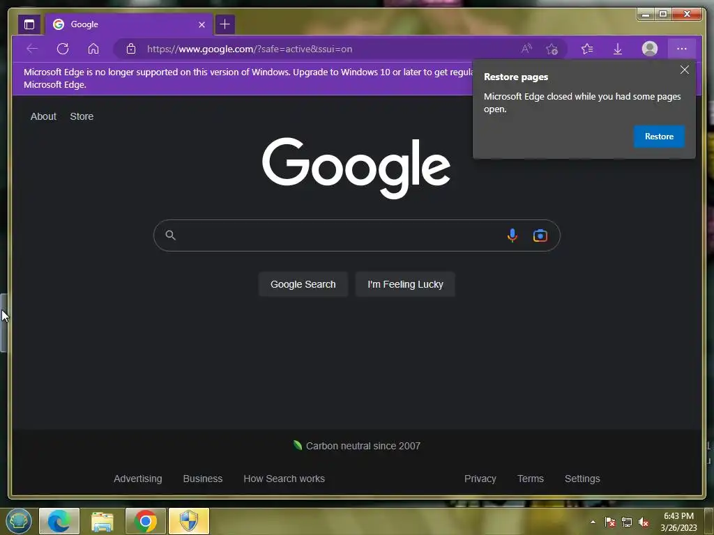This screenshot has height=535, width=714.
Task: Open the Settings footer menu
Action: coord(582,479)
